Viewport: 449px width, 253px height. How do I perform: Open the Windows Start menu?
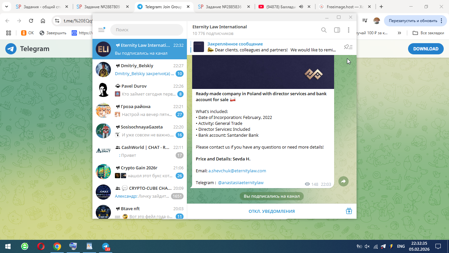click(8, 246)
